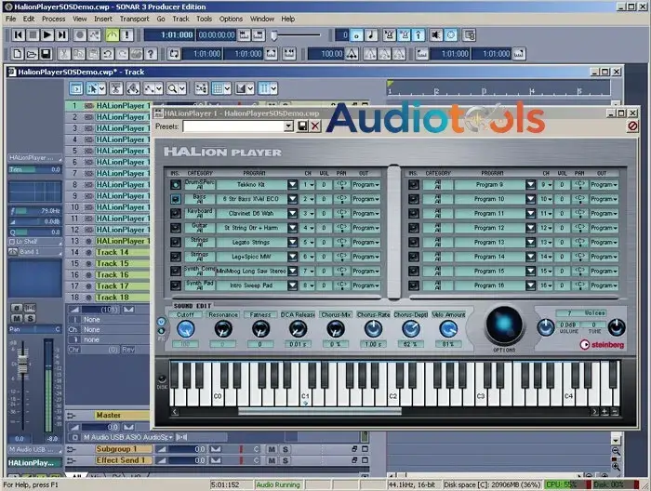Solo the Effect Send 1 bus
Screen dimensions: 651x491
point(286,460)
